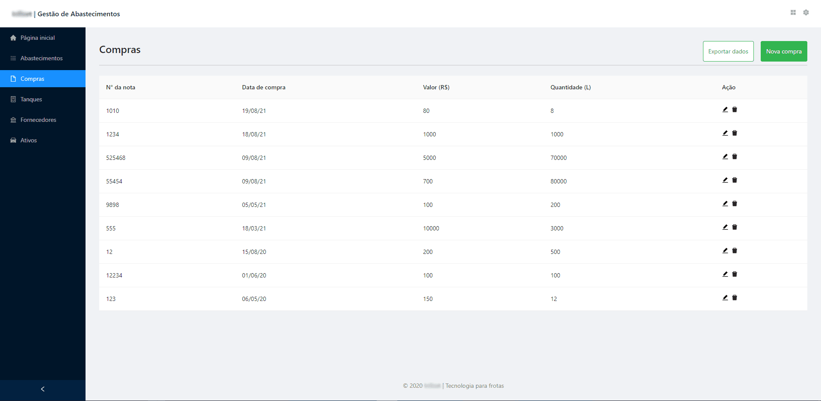Image resolution: width=821 pixels, height=401 pixels.
Task: Edit purchase dated 15/08/20
Action: pos(725,251)
